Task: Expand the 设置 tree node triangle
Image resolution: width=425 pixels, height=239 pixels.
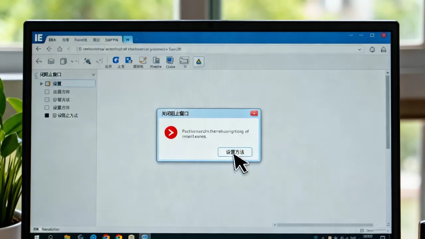Action: coord(42,84)
